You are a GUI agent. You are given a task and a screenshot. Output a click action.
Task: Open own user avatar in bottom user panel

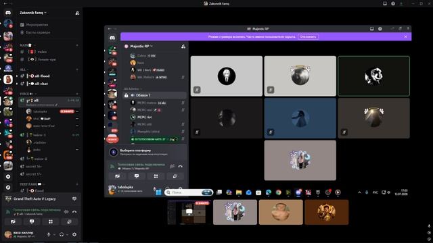pos(8,234)
